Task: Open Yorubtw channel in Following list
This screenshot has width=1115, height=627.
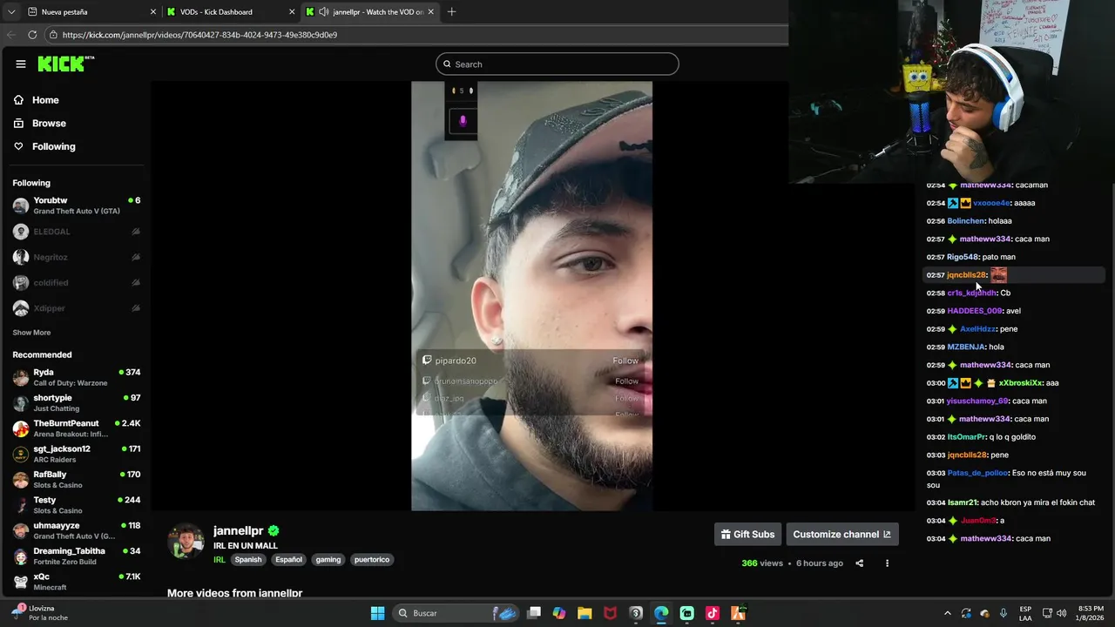Action: (x=77, y=206)
